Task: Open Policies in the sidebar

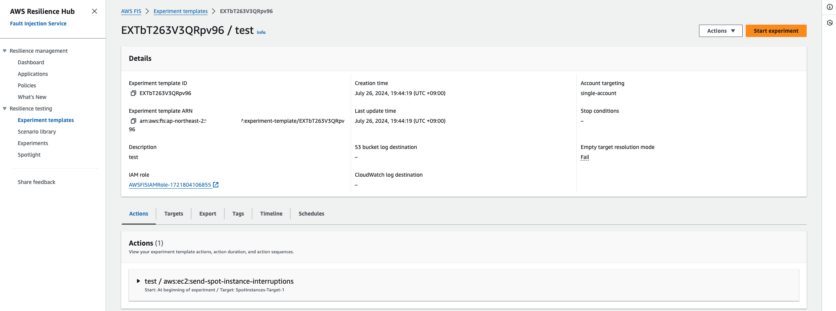Action: click(27, 85)
